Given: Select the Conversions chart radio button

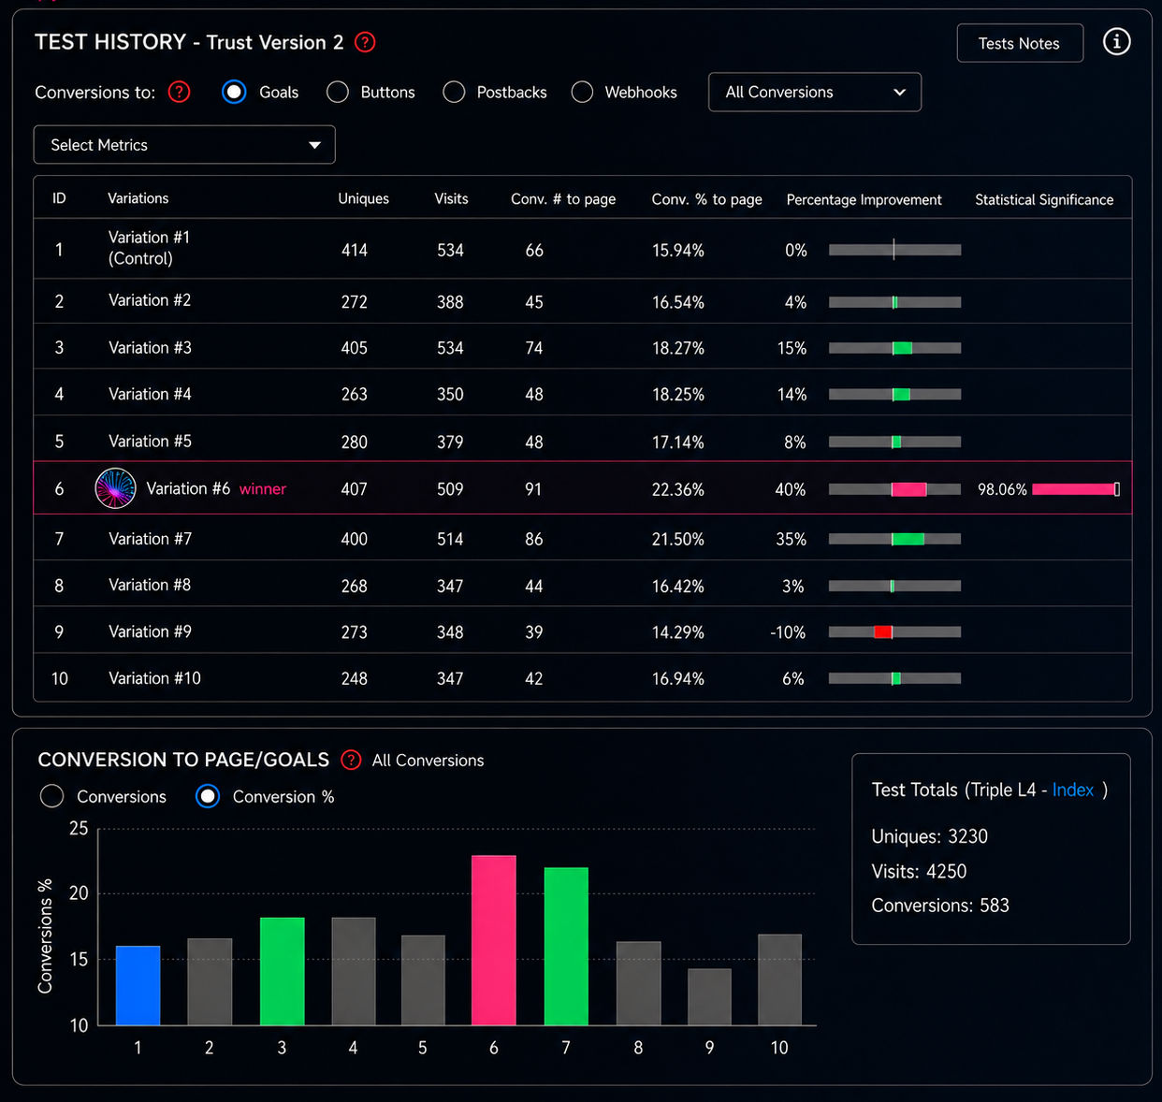Looking at the screenshot, I should [x=52, y=796].
